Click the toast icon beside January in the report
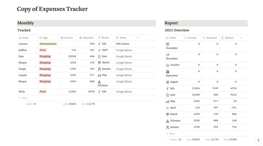Viewport: 263px width, 146px height. click(x=167, y=127)
